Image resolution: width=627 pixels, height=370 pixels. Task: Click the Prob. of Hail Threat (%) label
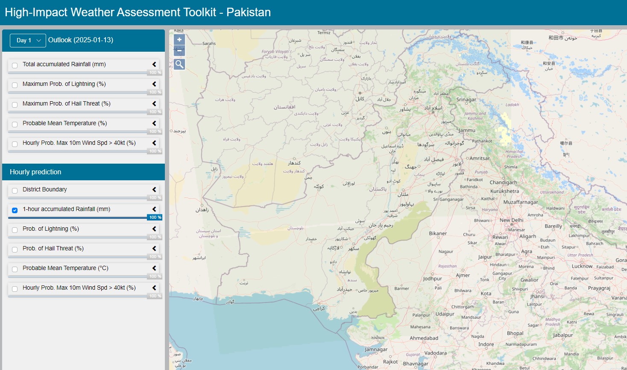(53, 249)
